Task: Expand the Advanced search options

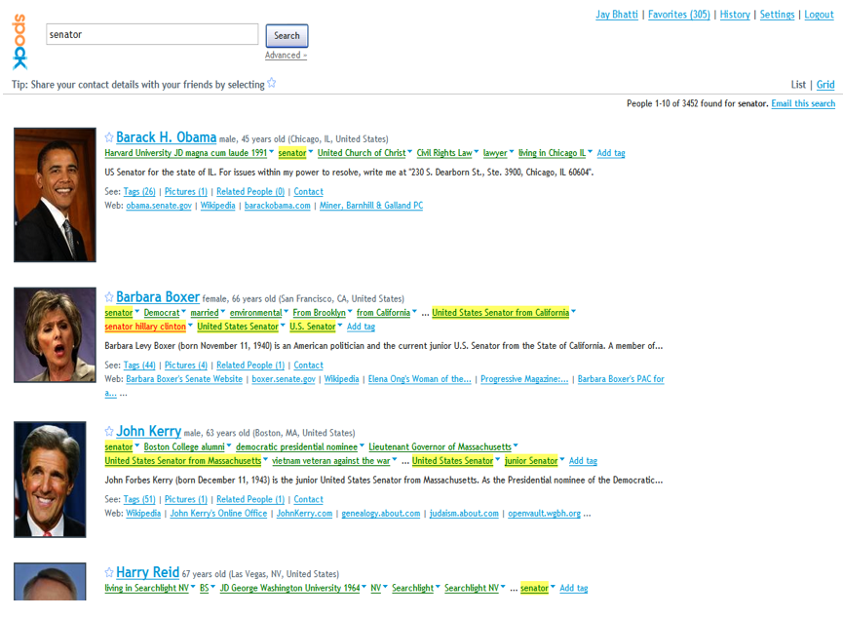Action: coord(286,56)
